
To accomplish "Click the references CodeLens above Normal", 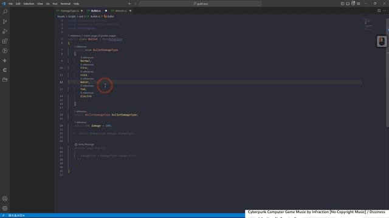I will coord(87,58).
